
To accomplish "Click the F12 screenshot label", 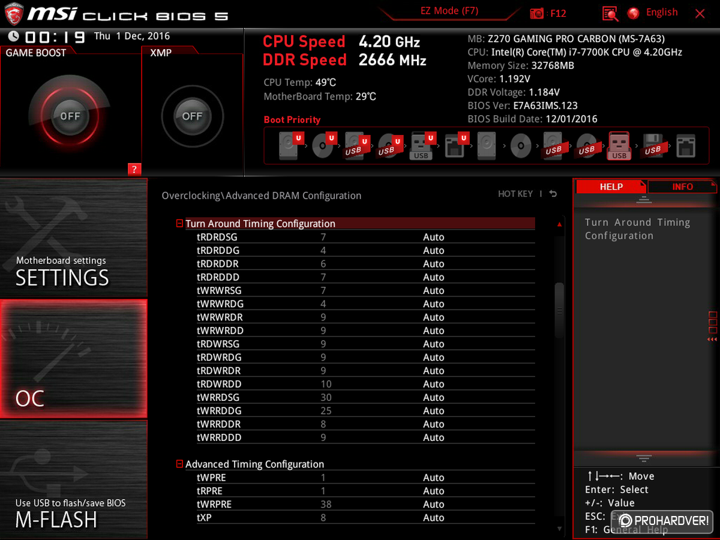I will (558, 13).
